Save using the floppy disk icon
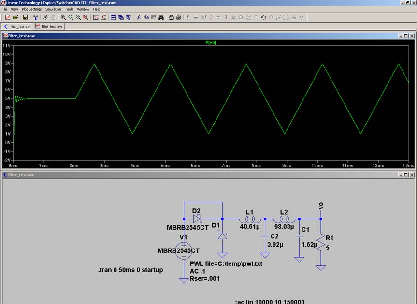 [25, 17]
